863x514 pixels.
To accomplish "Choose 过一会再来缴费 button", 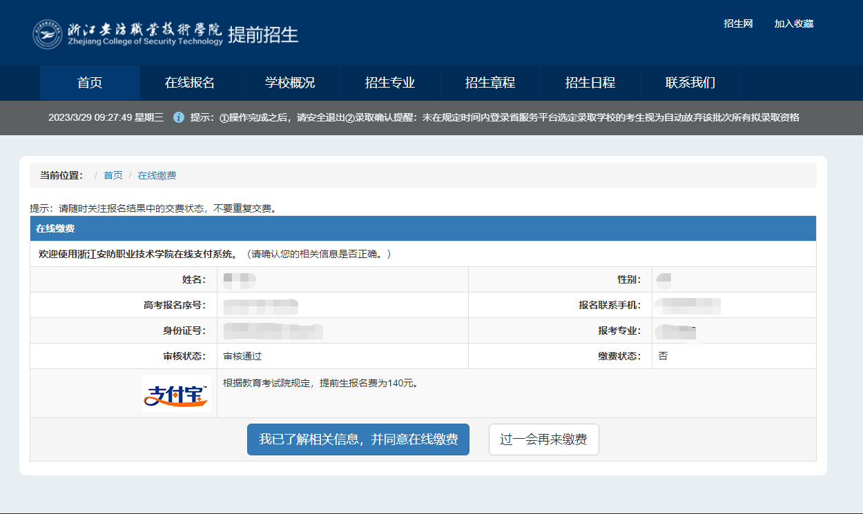I will (543, 439).
